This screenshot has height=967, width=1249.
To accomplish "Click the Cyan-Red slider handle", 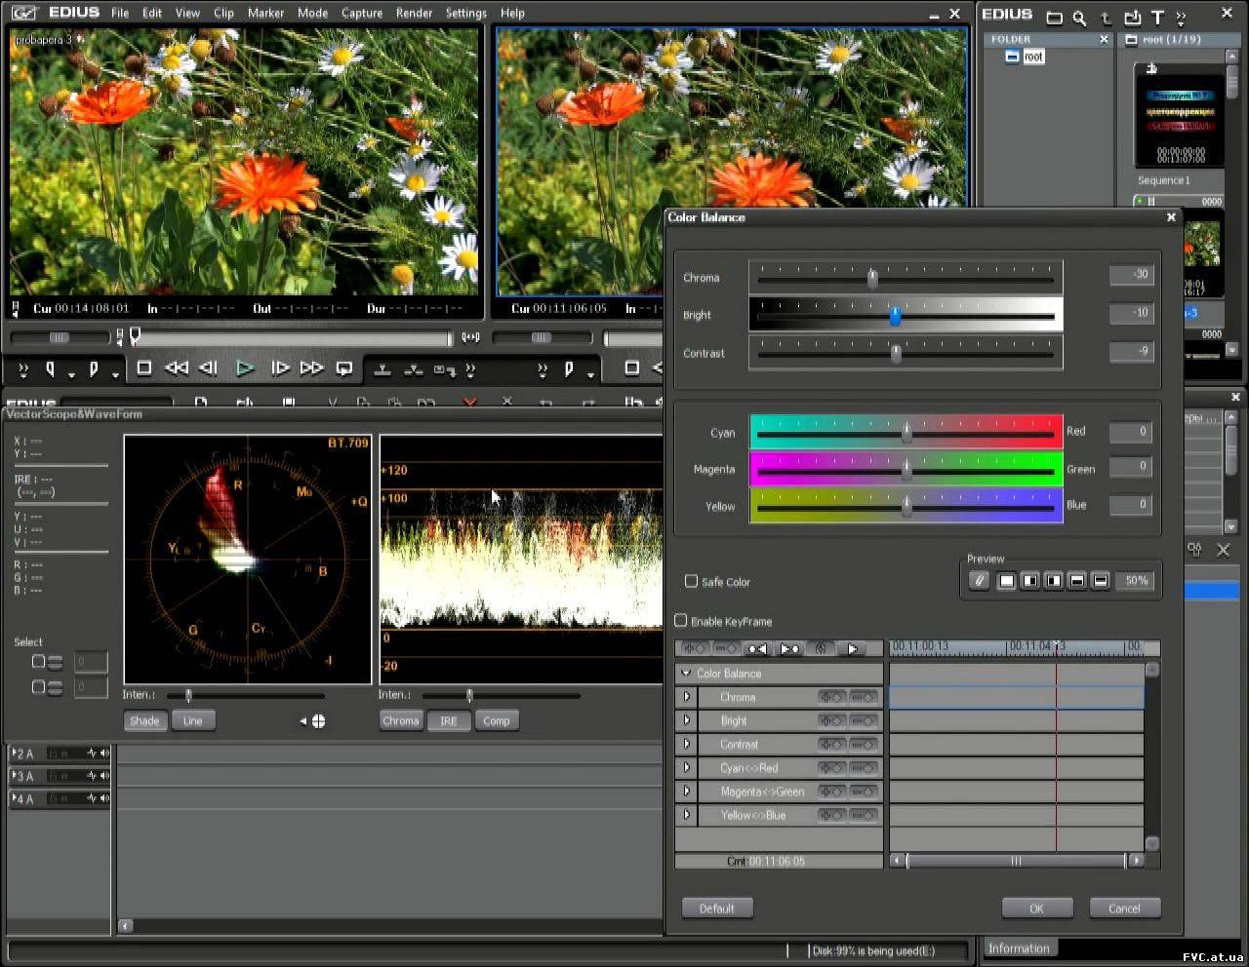I will pyautogui.click(x=907, y=432).
